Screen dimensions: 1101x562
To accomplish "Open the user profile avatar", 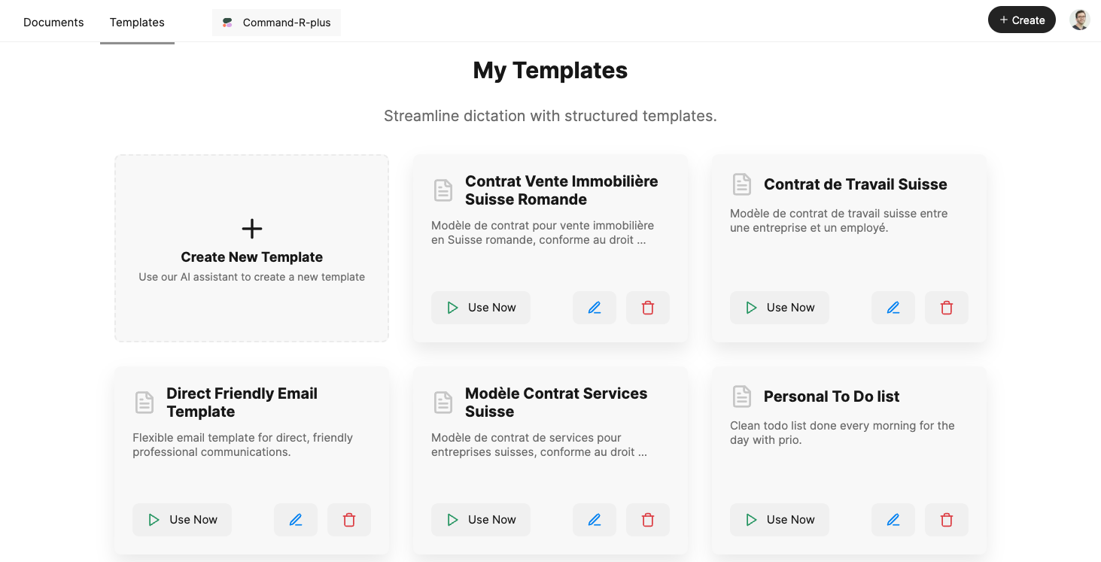I will (1079, 20).
